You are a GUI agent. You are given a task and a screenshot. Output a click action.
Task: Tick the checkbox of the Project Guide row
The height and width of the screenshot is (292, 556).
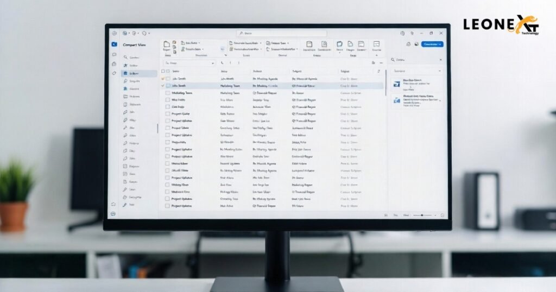pyautogui.click(x=168, y=114)
